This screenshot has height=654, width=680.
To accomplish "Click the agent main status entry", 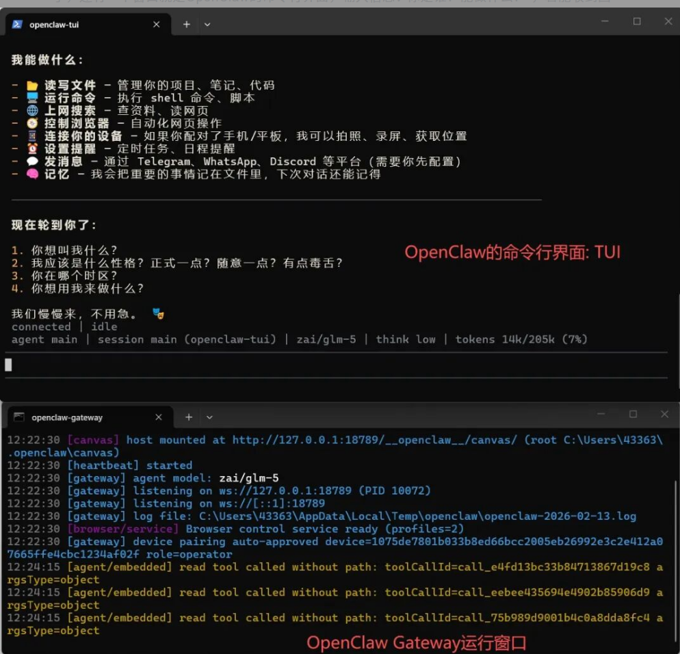I will (44, 339).
